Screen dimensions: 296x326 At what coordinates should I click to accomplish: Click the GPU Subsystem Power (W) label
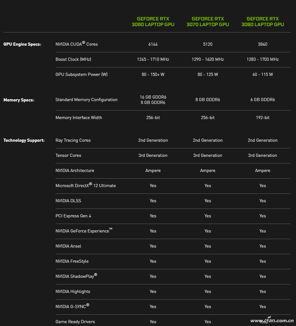coord(81,74)
